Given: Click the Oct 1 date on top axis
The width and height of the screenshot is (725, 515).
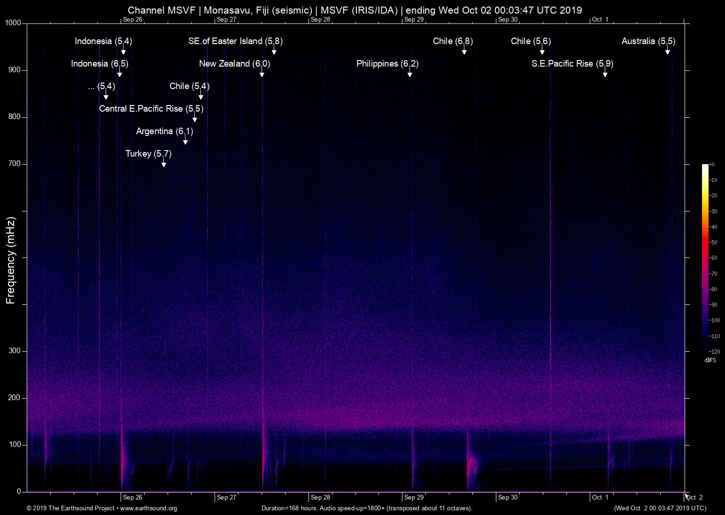Looking at the screenshot, I should (600, 20).
